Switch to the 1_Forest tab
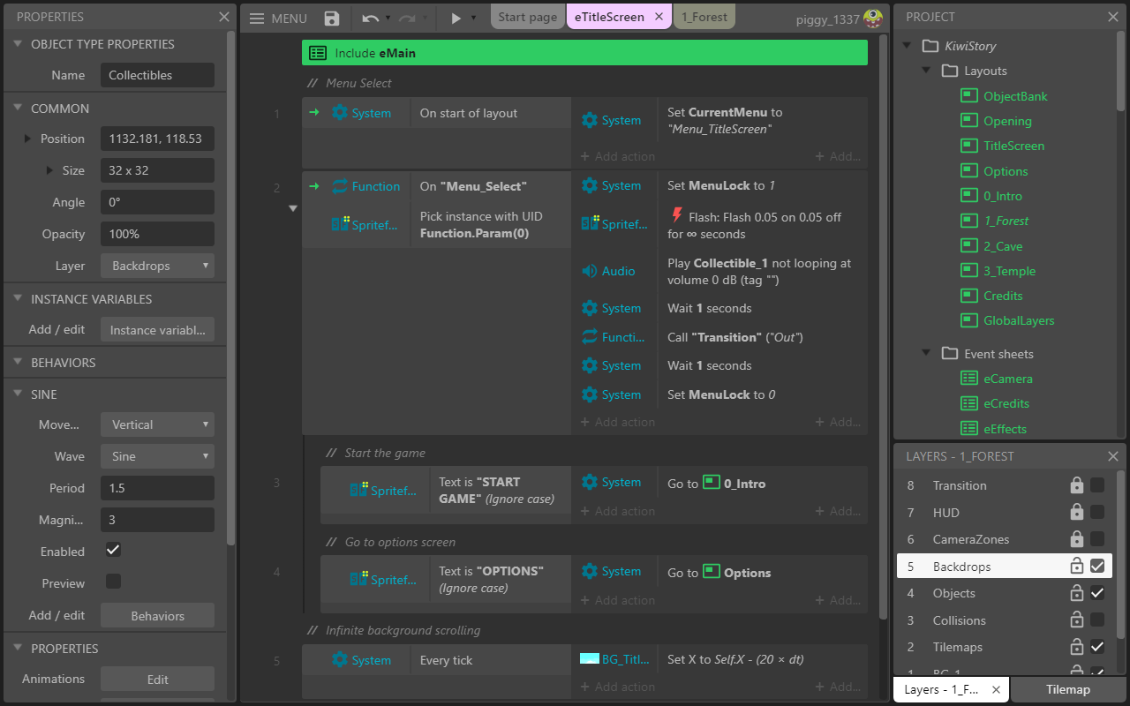This screenshot has width=1130, height=706. point(704,16)
